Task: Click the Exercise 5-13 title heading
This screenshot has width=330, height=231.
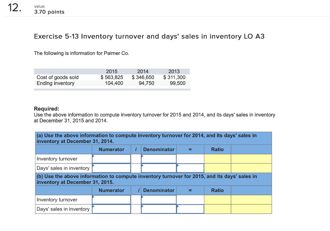Action: [149, 36]
